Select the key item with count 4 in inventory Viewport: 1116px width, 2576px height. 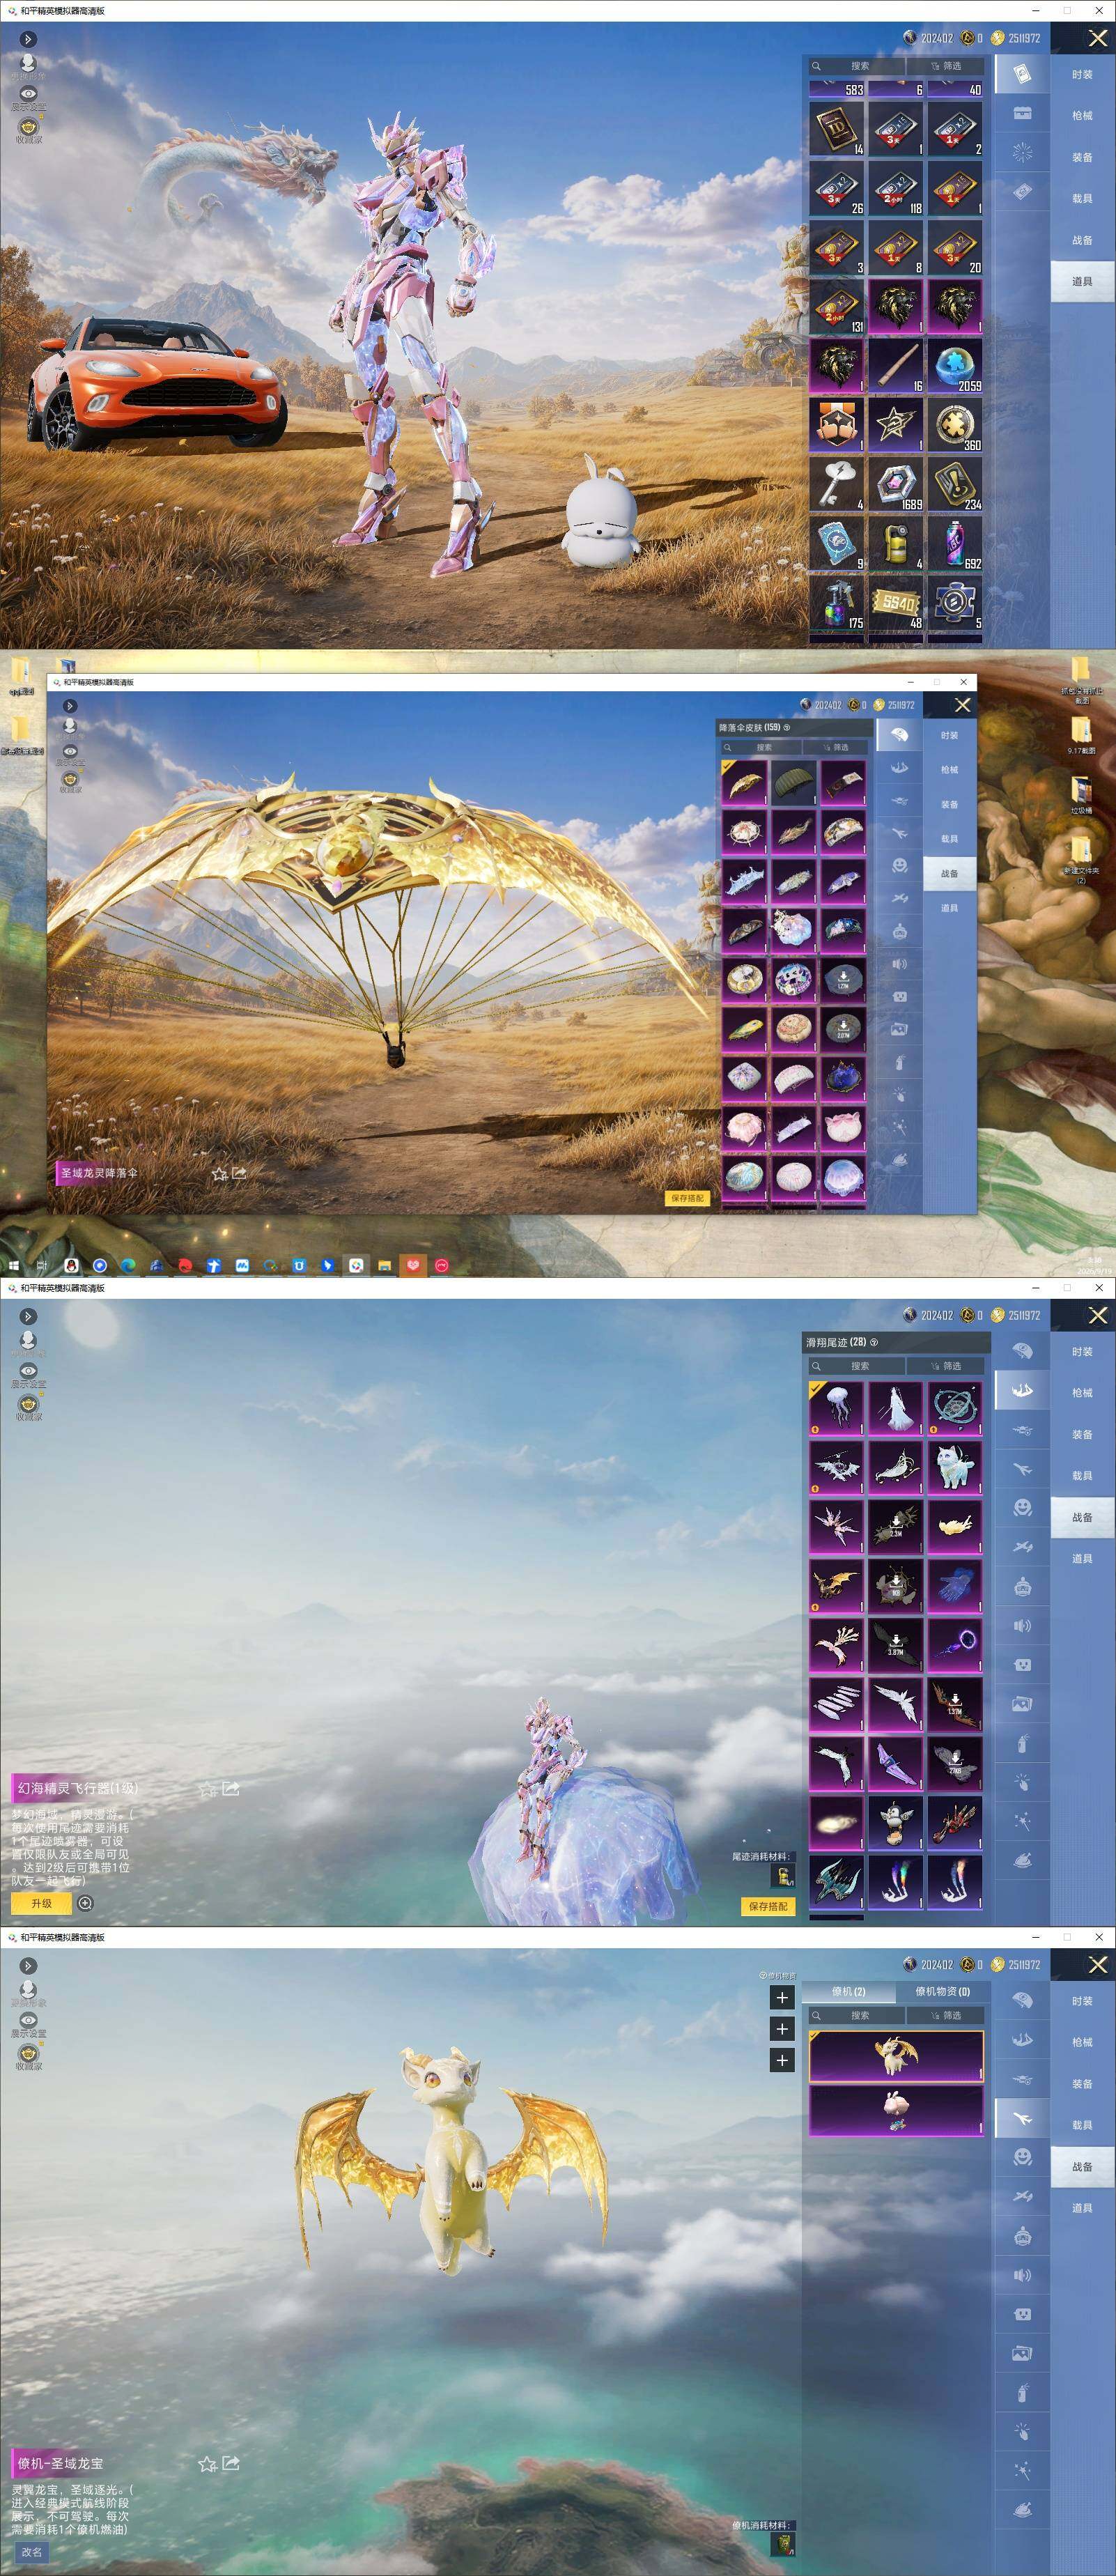tap(836, 484)
